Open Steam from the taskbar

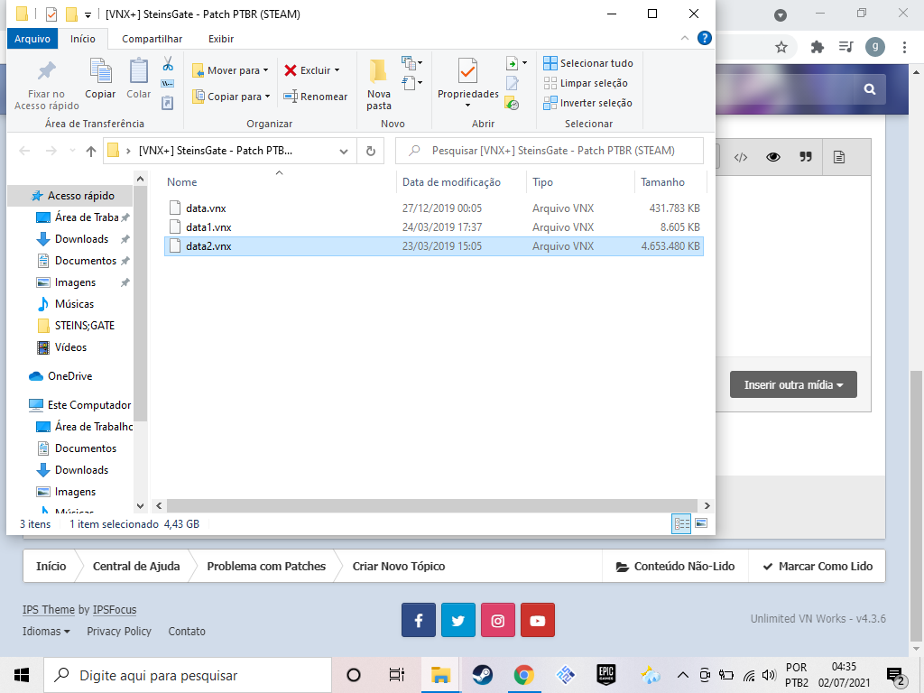[483, 675]
